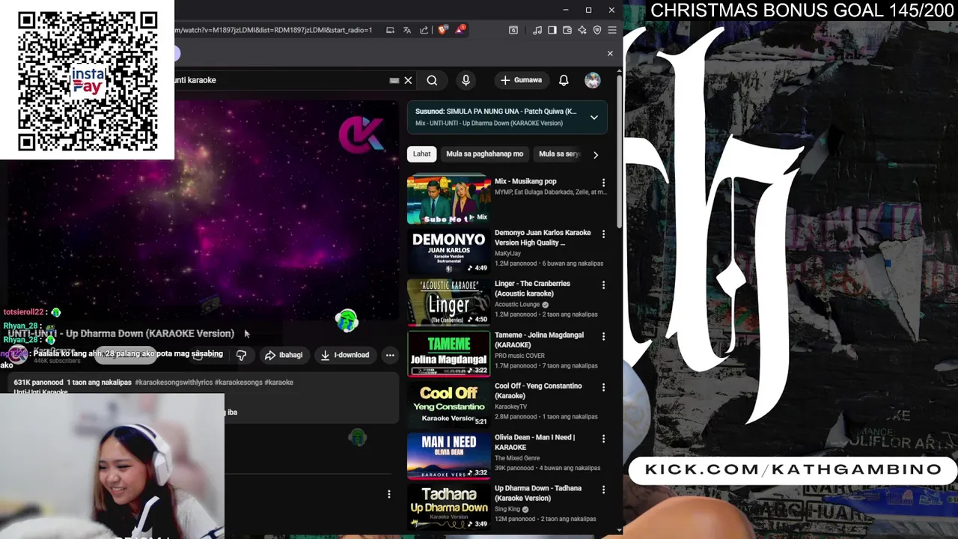Open the browser hamburger menu
The image size is (958, 539).
click(612, 30)
